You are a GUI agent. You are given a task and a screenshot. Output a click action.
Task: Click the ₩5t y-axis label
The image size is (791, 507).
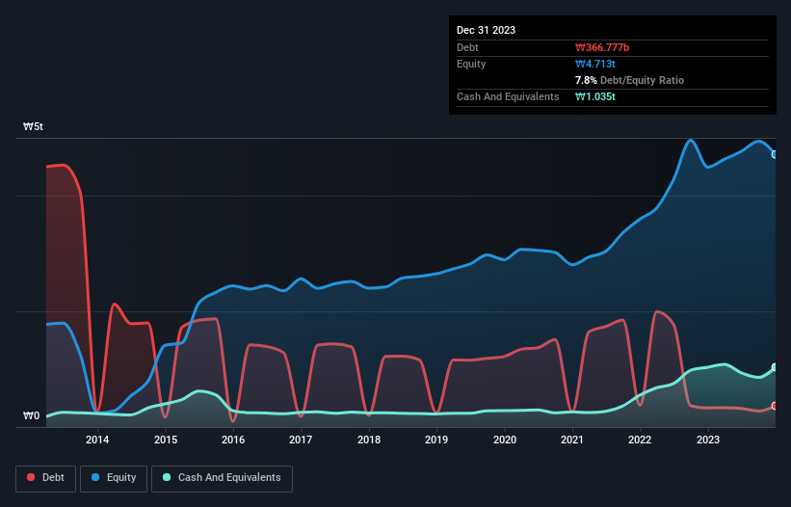[33, 126]
